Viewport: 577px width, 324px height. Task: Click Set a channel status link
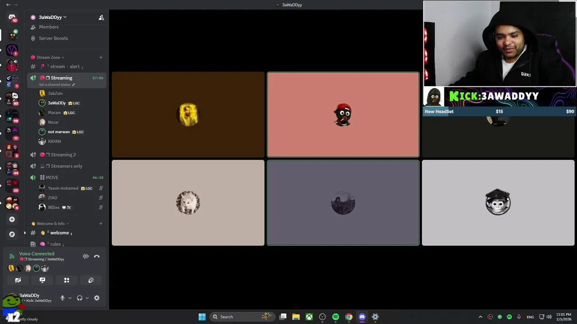57,85
